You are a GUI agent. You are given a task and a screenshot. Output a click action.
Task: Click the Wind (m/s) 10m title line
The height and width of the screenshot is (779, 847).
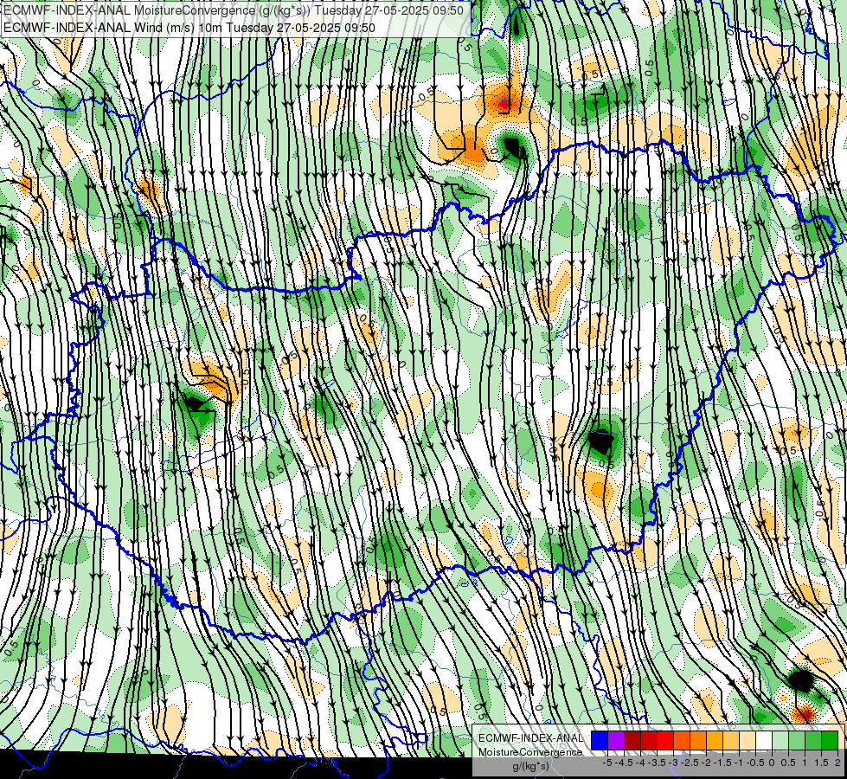pos(189,27)
